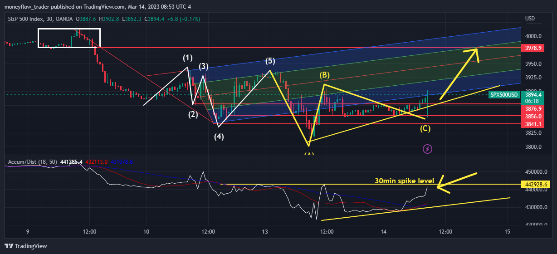
Task: Click the close value C3894.4
Action: tap(155, 19)
